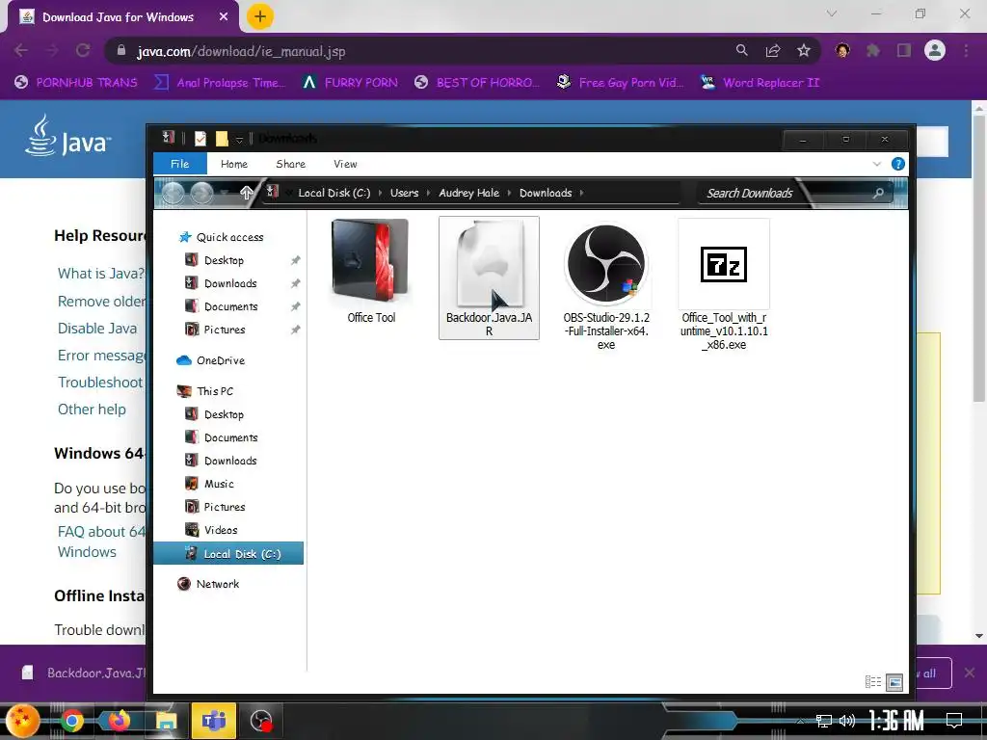987x740 pixels.
Task: Open the Home ribbon tab
Action: point(234,164)
